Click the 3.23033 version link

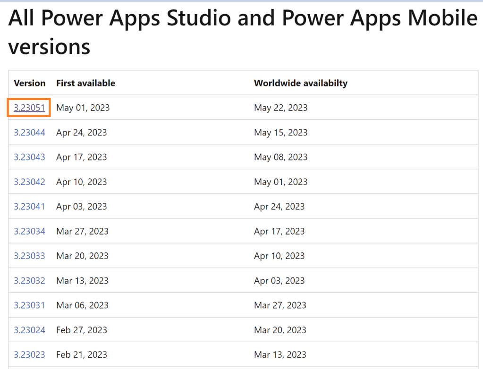click(x=29, y=256)
